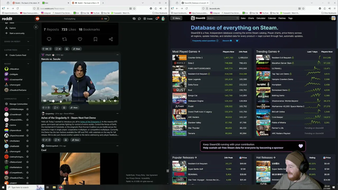Open Frequently asked questions link
Image resolution: width=338 pixels, height=190 pixels.
click(x=205, y=41)
